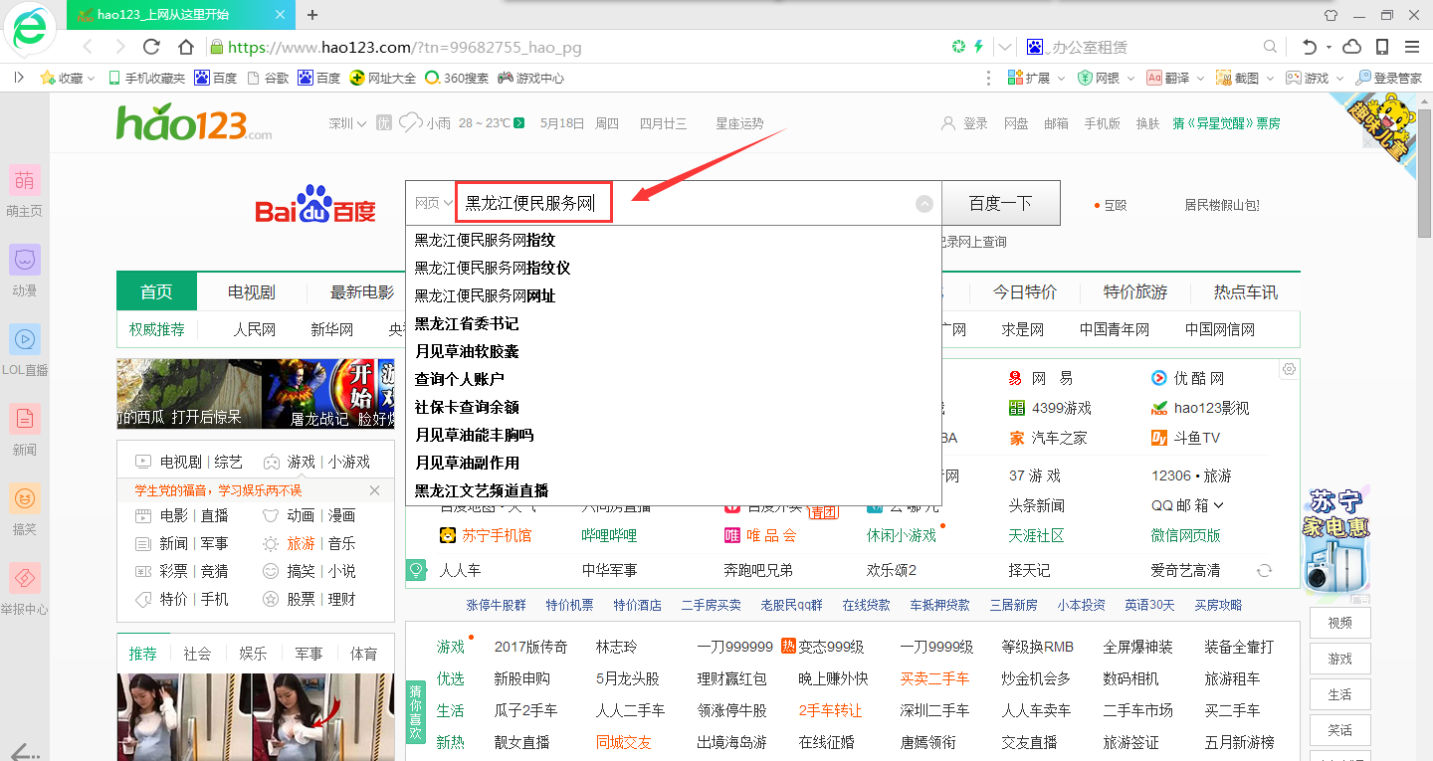This screenshot has height=761, width=1433.
Task: Switch to the 电视剧 tab
Action: [252, 291]
